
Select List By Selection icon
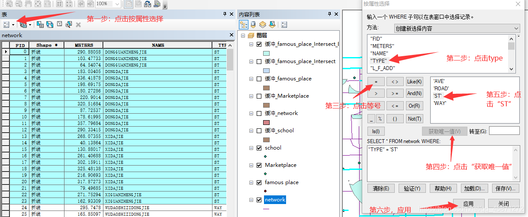[x=272, y=25]
